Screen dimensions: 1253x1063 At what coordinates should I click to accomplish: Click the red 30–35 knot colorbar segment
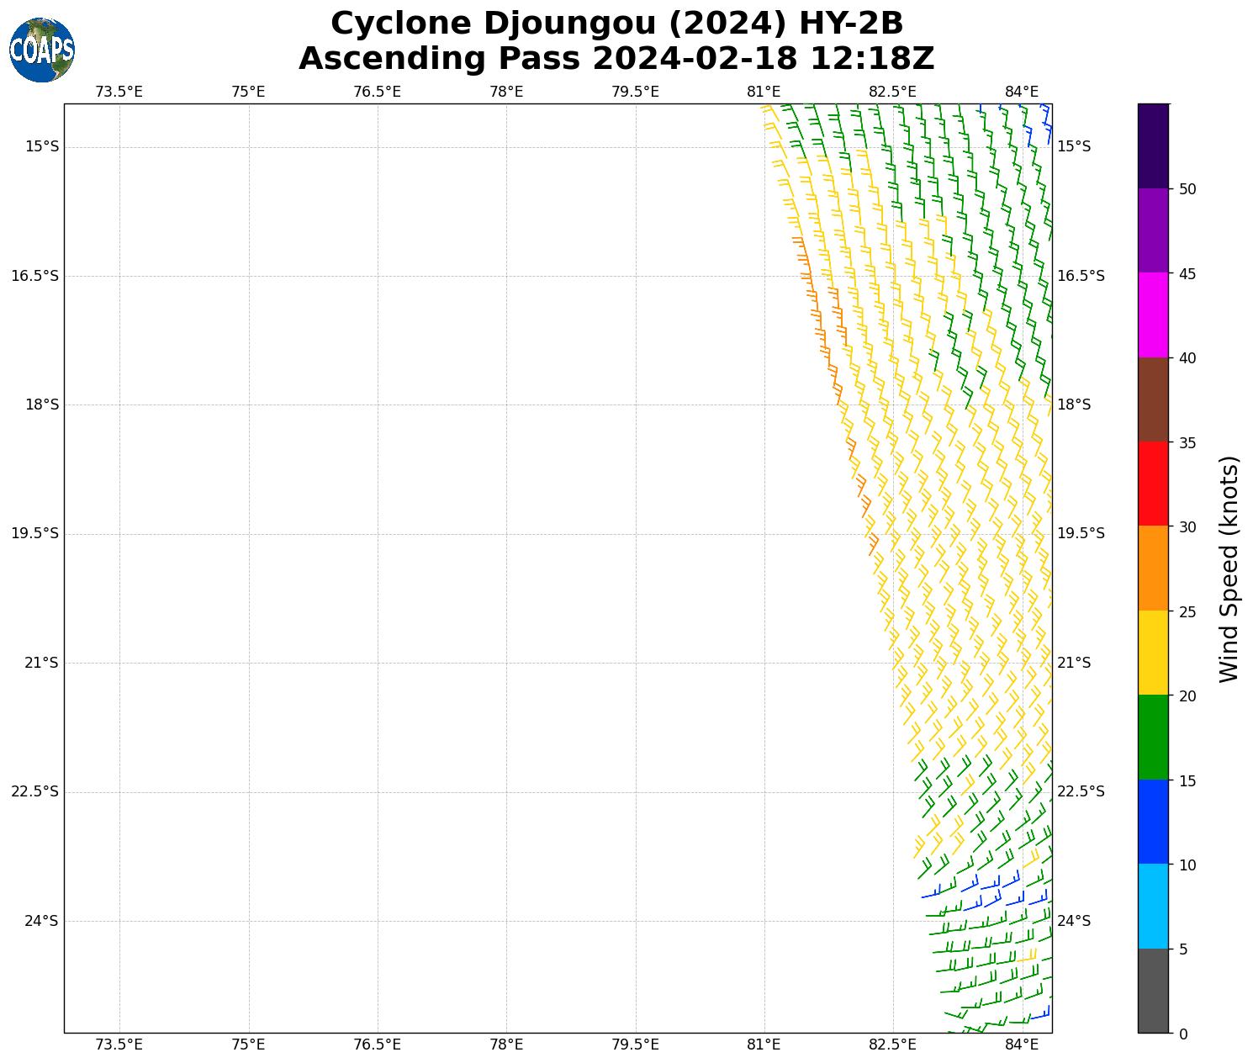tap(1152, 484)
